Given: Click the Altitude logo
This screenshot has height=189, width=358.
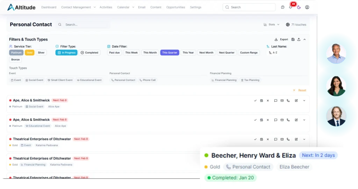Looking at the screenshot, I should (x=21, y=7).
